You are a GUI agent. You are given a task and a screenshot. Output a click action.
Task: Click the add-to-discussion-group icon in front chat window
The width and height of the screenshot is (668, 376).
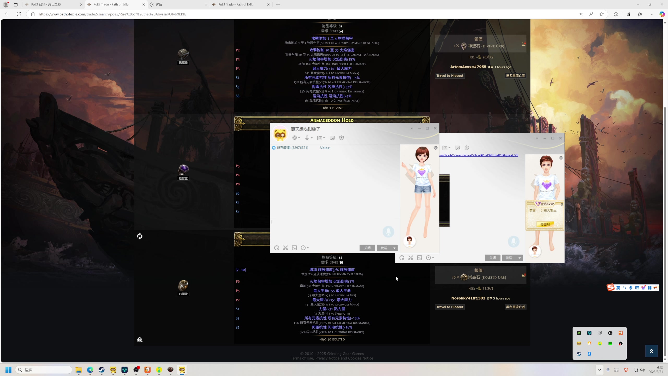coord(332,138)
